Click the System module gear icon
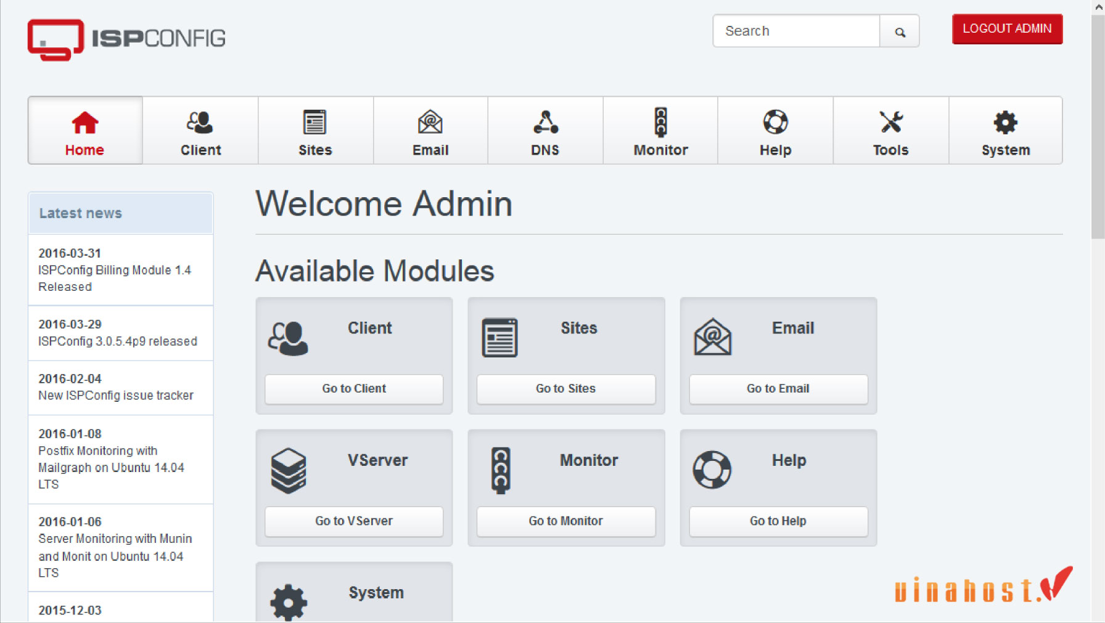Viewport: 1105px width, 623px height. pyautogui.click(x=289, y=602)
